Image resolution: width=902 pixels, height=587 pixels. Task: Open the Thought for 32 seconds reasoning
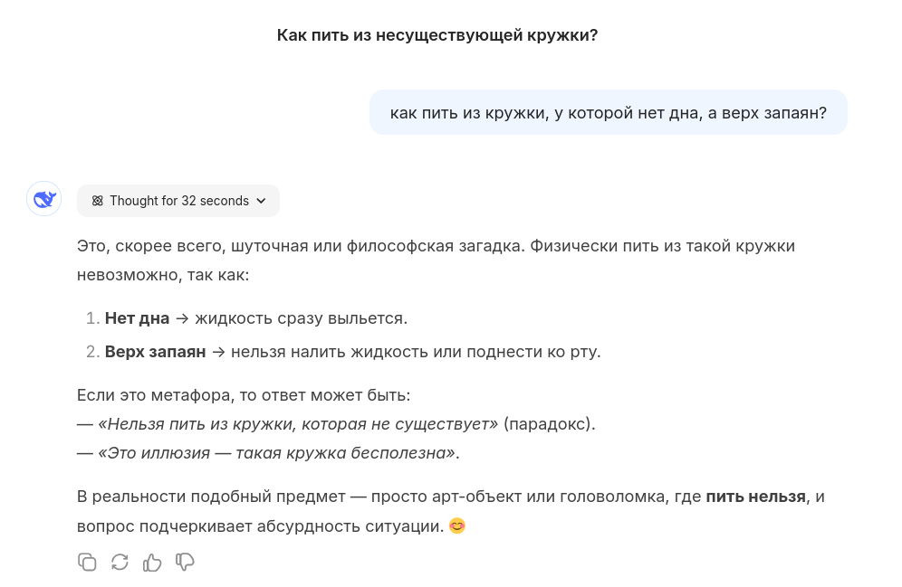coord(178,201)
